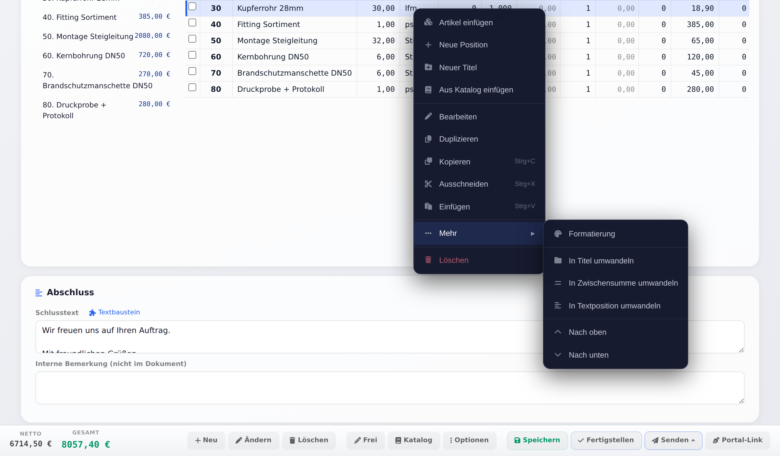Move position down with Nach unten chevron
The height and width of the screenshot is (456, 780).
558,355
